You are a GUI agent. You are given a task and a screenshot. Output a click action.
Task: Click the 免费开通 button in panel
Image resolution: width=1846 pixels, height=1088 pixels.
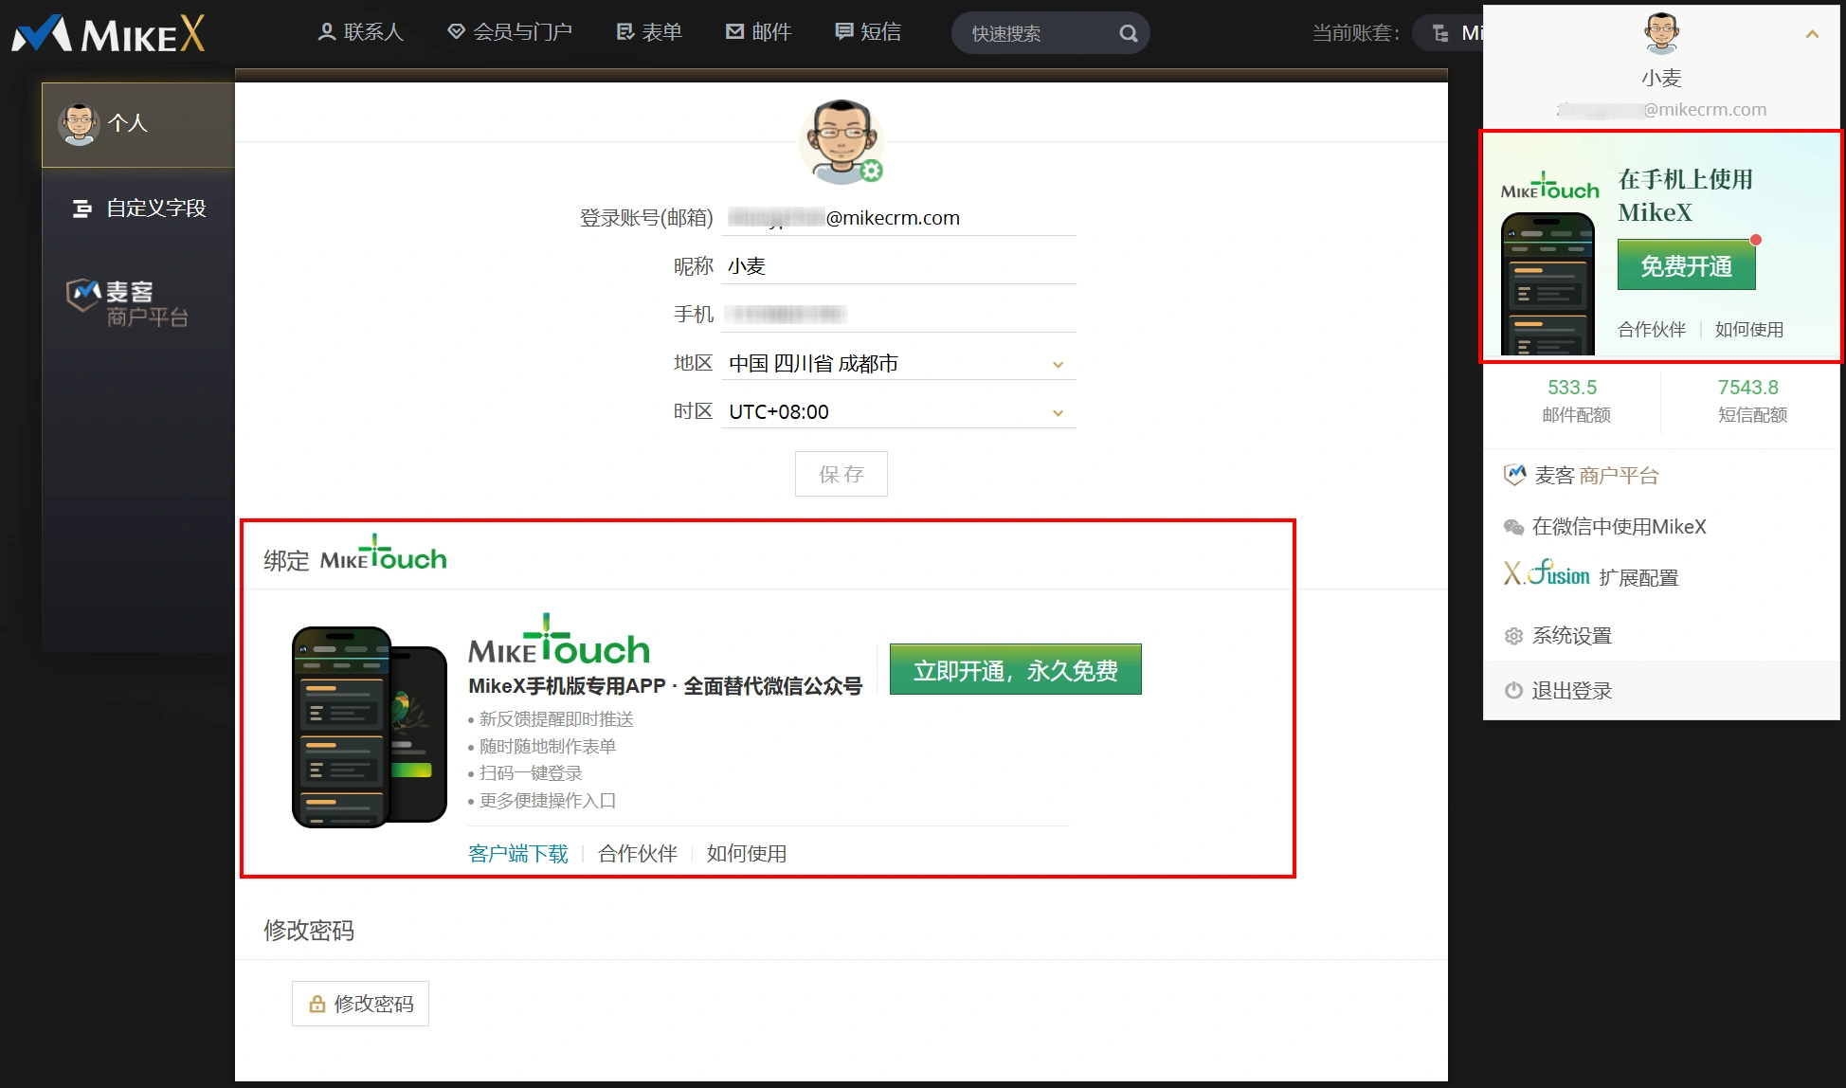click(x=1687, y=265)
